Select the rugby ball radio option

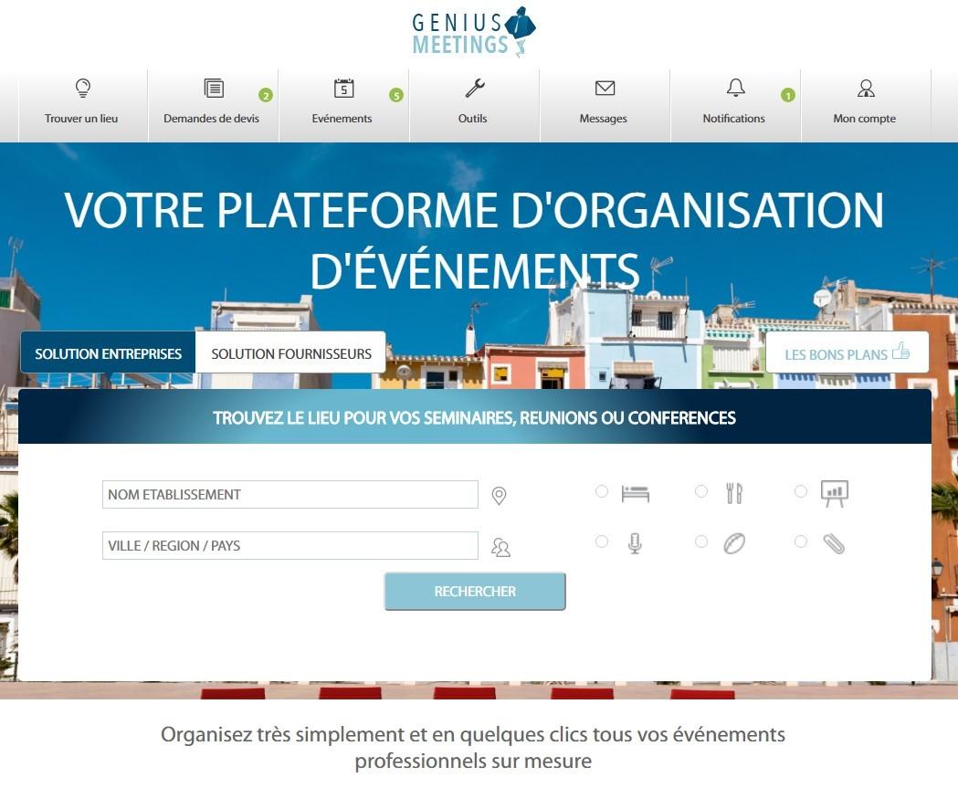pyautogui.click(x=701, y=541)
